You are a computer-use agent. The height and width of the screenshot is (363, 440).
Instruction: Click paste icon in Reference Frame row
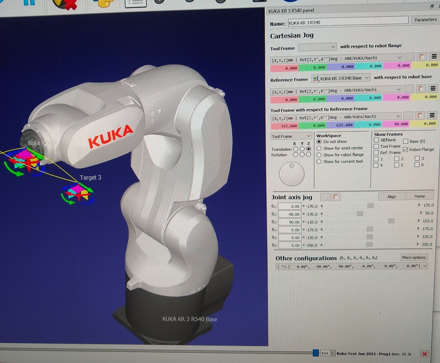(422, 89)
